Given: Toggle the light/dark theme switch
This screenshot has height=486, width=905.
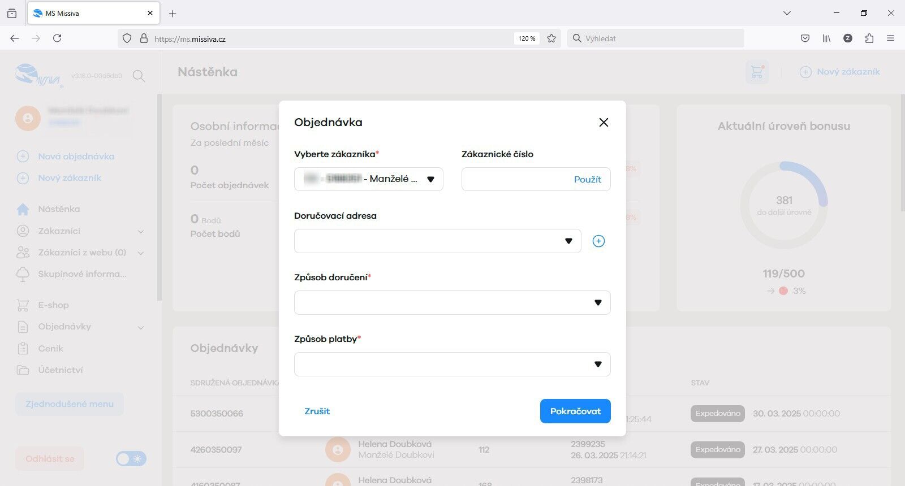Looking at the screenshot, I should [131, 458].
